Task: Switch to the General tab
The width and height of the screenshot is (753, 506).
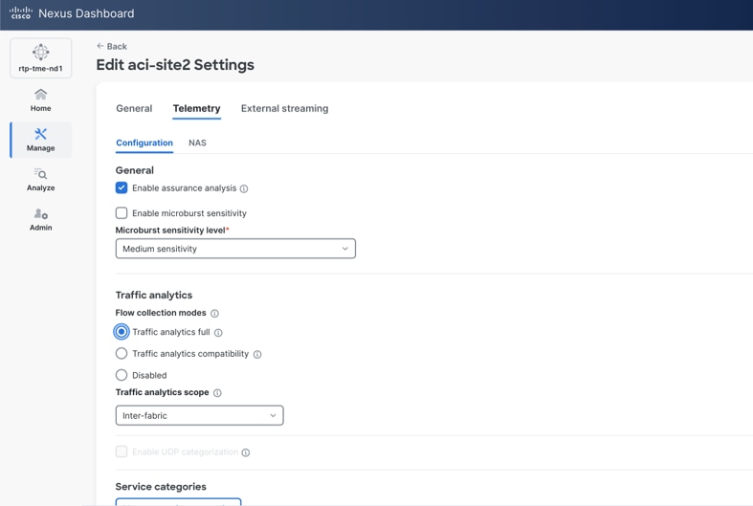Action: 134,108
